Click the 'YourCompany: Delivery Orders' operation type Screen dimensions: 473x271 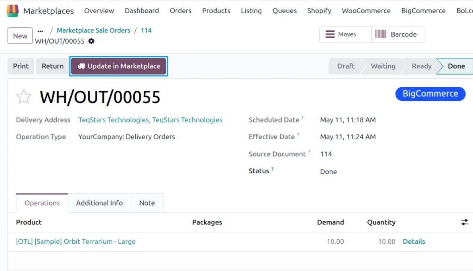coord(126,137)
